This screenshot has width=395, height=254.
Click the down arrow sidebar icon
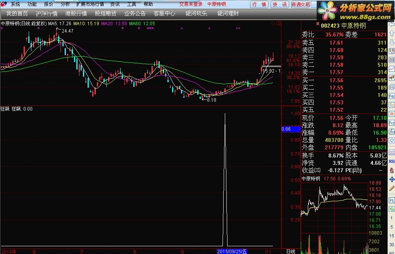coord(392,42)
